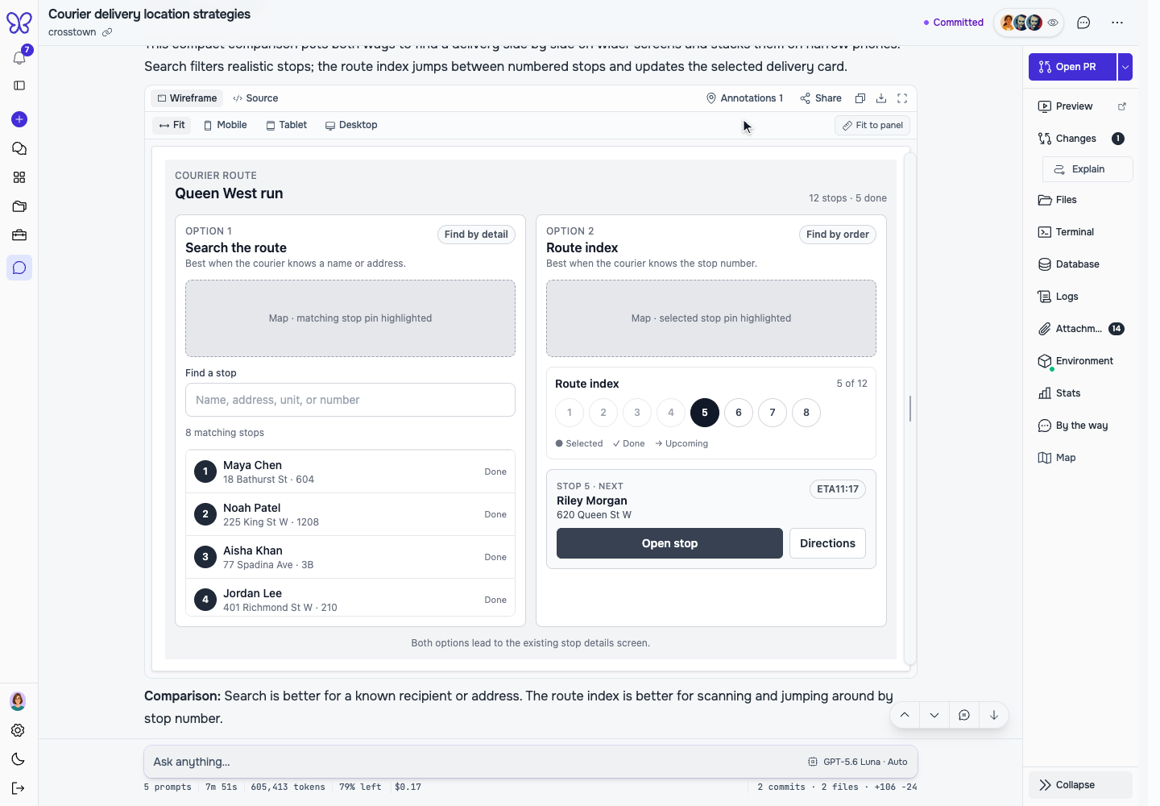Open settings gear in left sidebar
Image resolution: width=1160 pixels, height=806 pixels.
(x=18, y=730)
